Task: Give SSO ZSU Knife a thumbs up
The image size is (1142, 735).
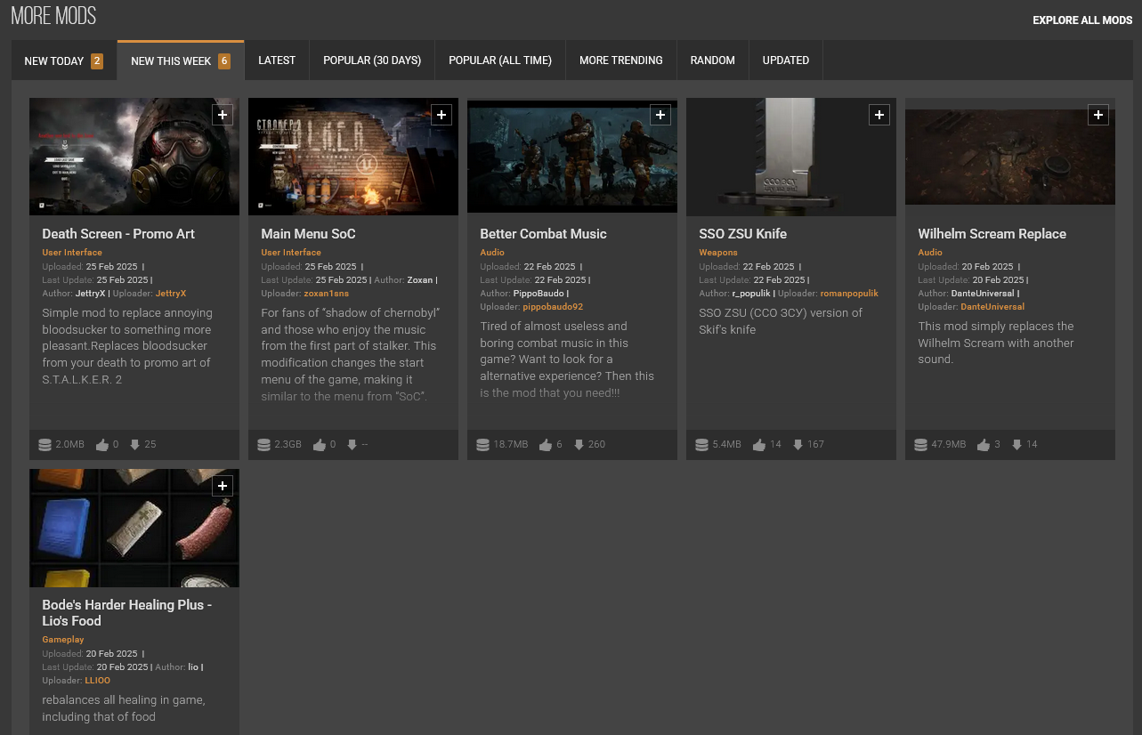Action: click(x=759, y=444)
